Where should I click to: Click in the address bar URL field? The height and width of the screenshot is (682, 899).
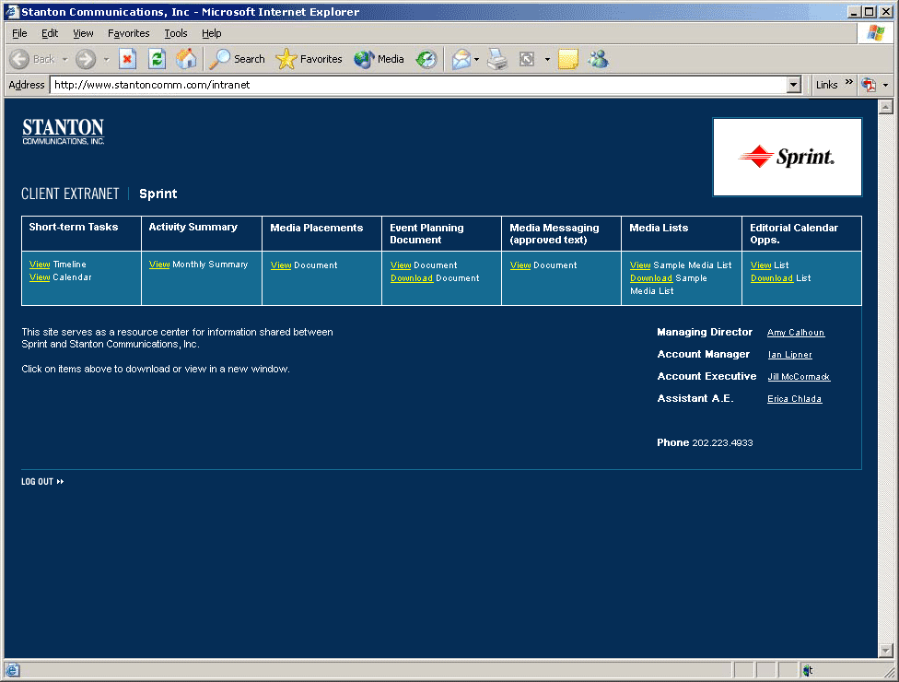click(414, 85)
